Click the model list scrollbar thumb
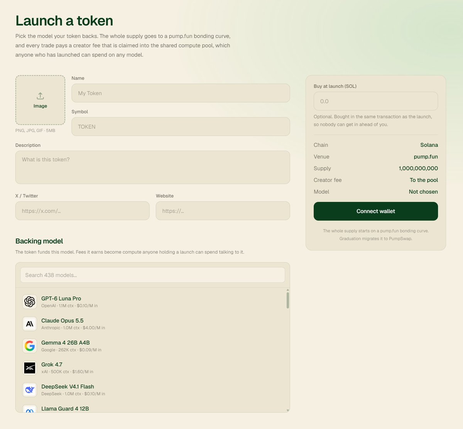 coord(288,300)
